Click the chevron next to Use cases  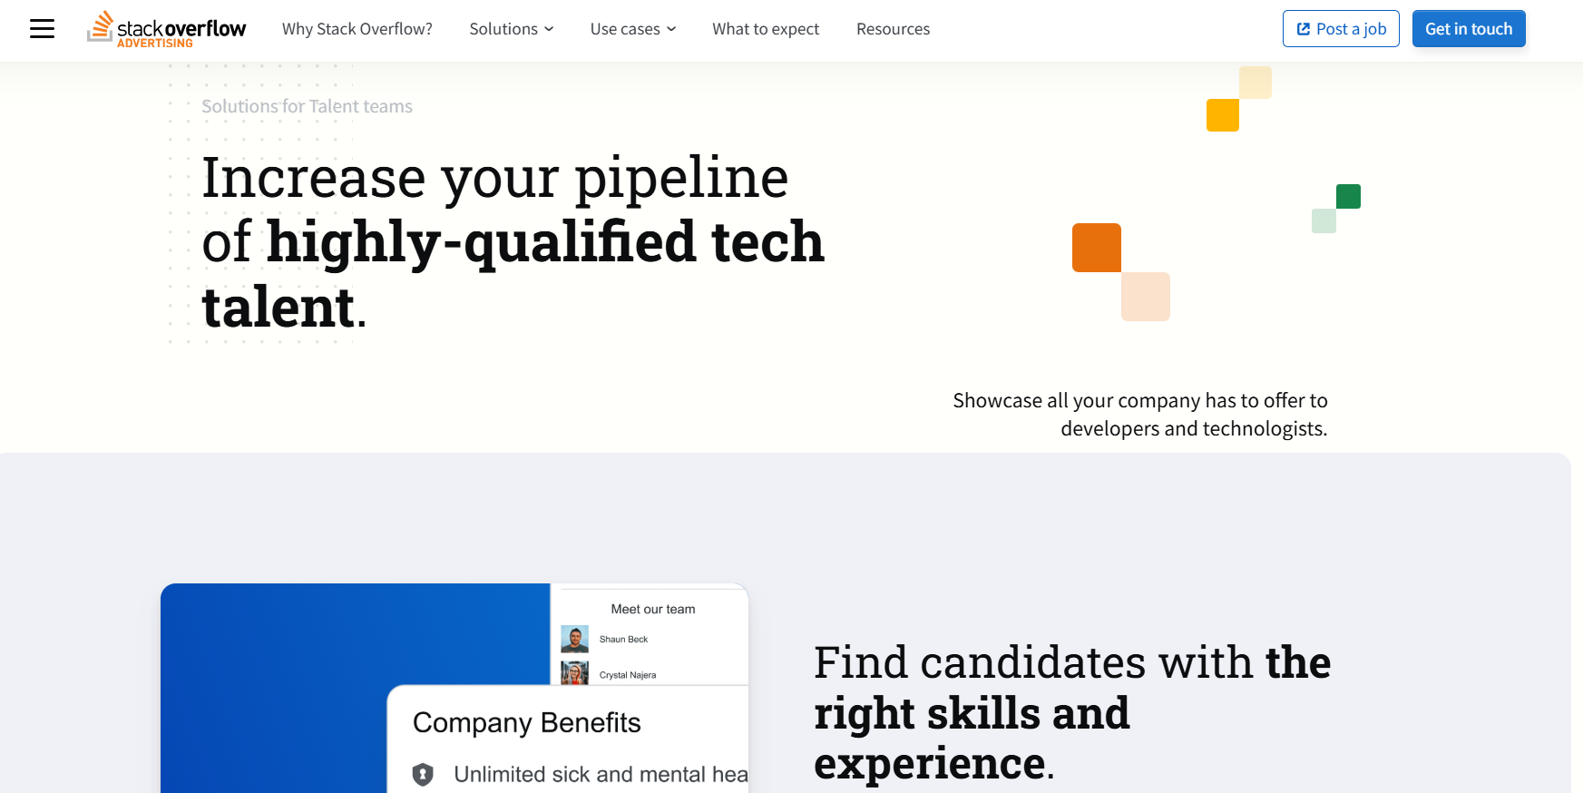pyautogui.click(x=671, y=29)
